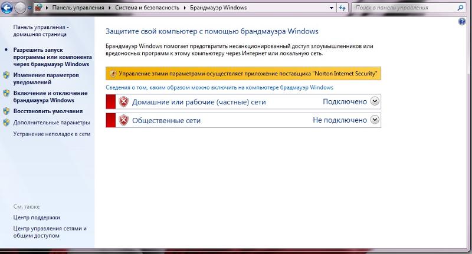The image size is (472, 254).
Task: Open the Система и безопасность breadcrumb
Action: [147, 8]
